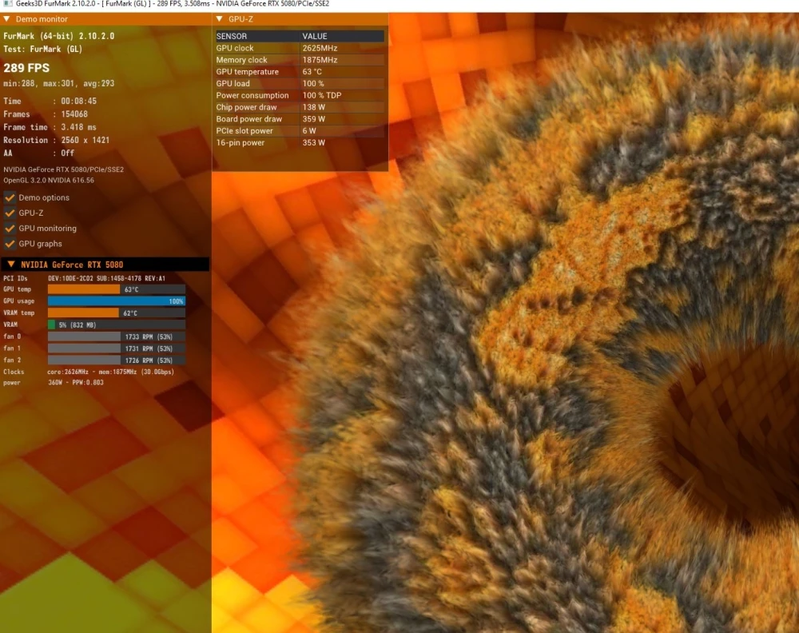Click the Board power draw row
Screen dimensions: 799x633
click(300, 119)
